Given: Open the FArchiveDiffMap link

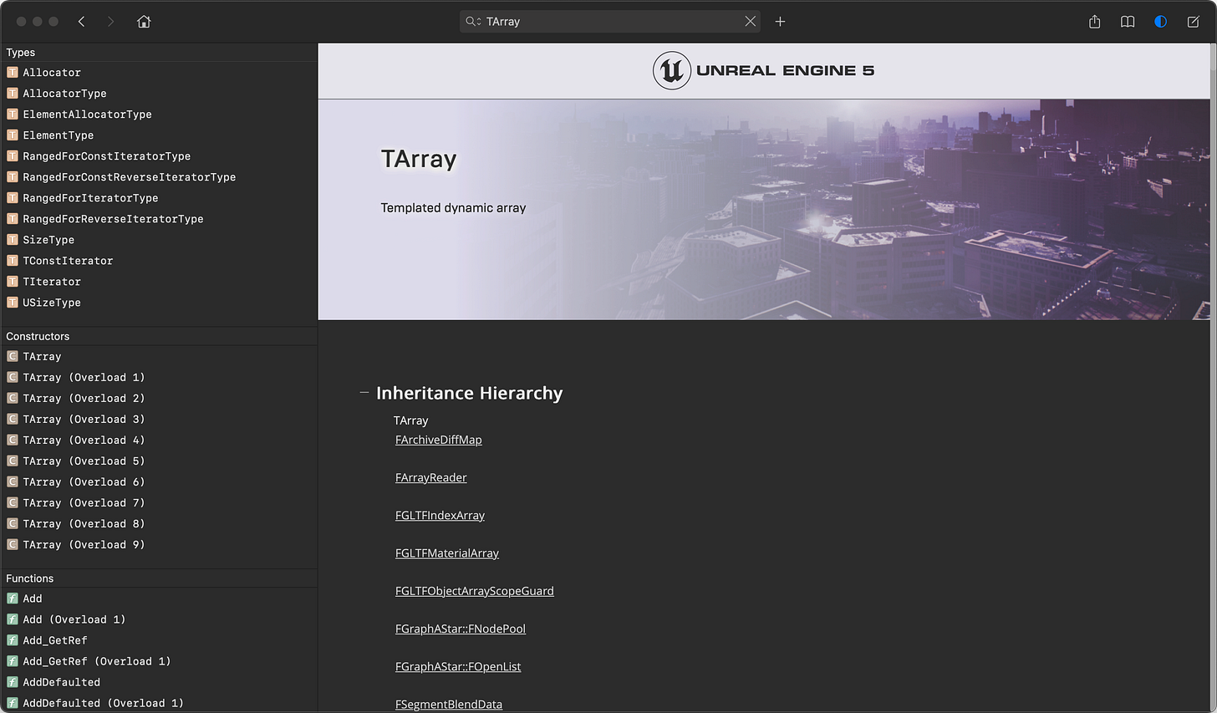Looking at the screenshot, I should coord(439,440).
